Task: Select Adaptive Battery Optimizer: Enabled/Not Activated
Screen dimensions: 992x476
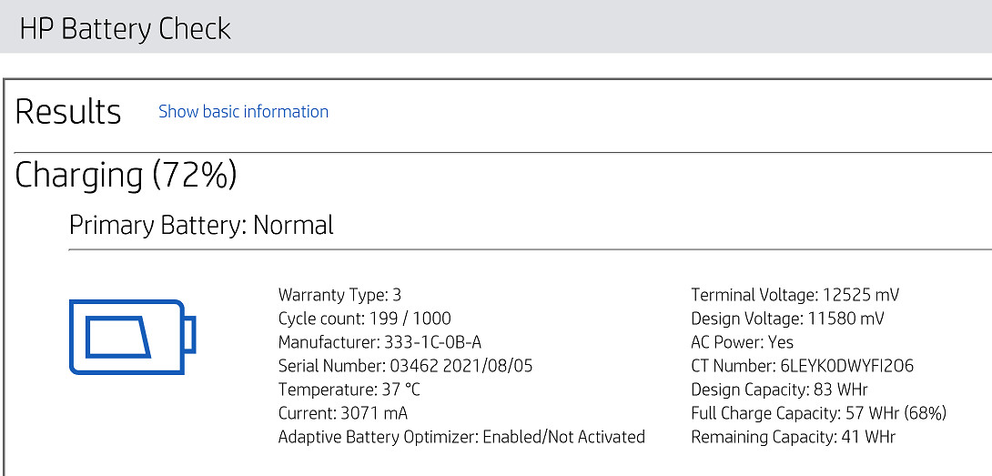Action: [x=461, y=437]
